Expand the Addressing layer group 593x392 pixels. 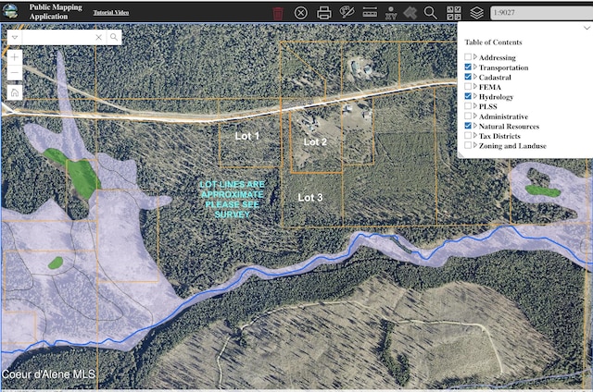(x=475, y=57)
